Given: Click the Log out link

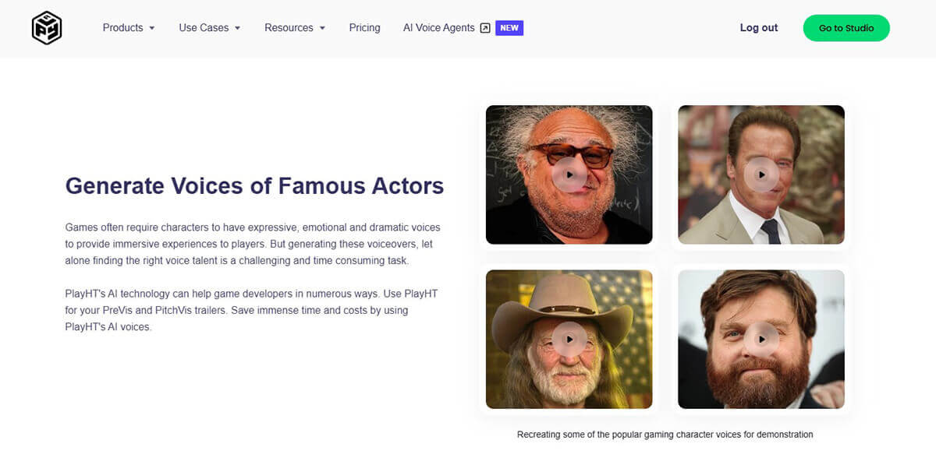Looking at the screenshot, I should (x=759, y=28).
